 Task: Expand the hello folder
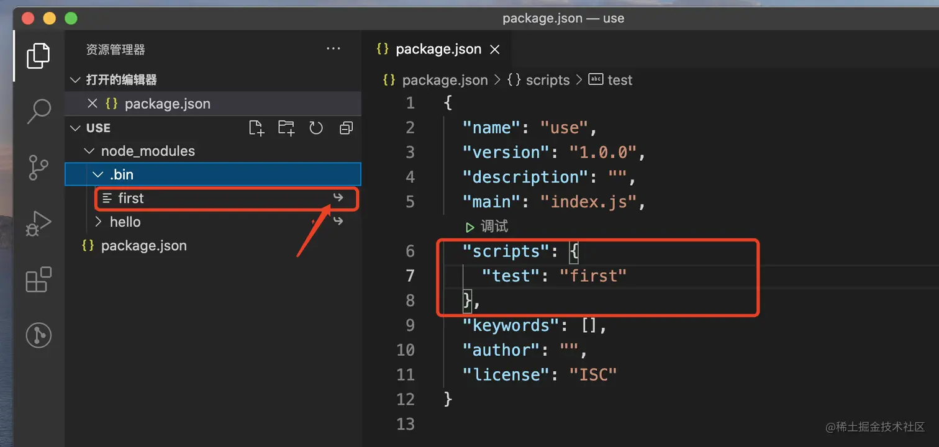pos(99,222)
